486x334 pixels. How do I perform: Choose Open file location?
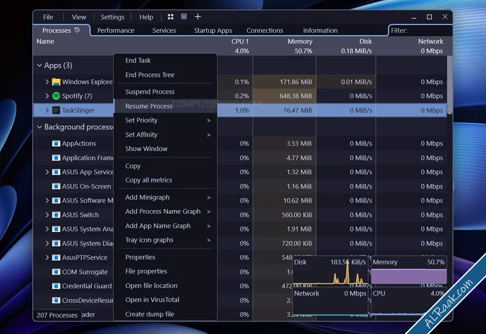click(165, 285)
